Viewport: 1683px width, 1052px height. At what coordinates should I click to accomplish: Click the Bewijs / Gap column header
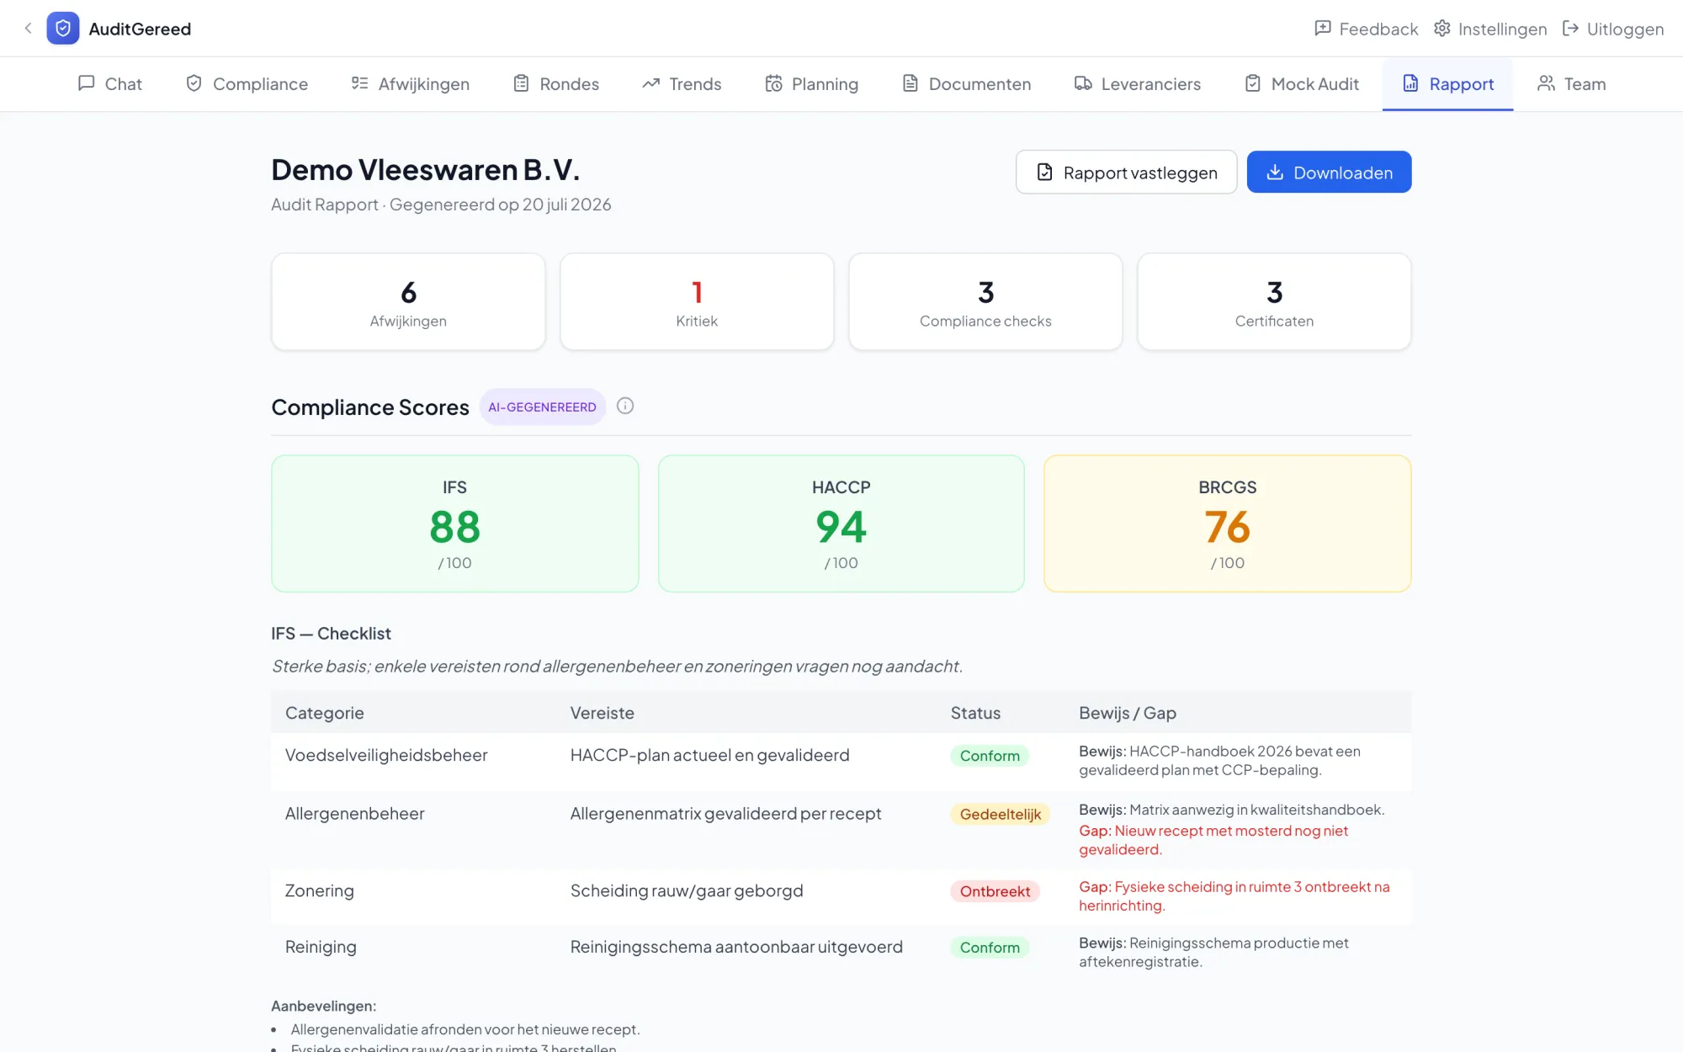[1127, 713]
